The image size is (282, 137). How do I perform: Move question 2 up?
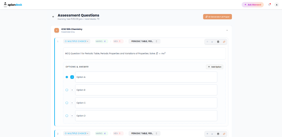(x=207, y=134)
